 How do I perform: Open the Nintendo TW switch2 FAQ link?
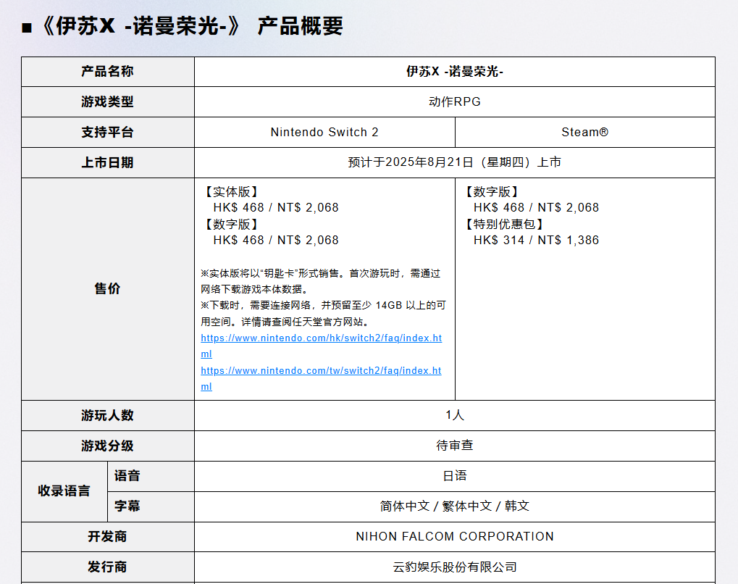point(321,377)
